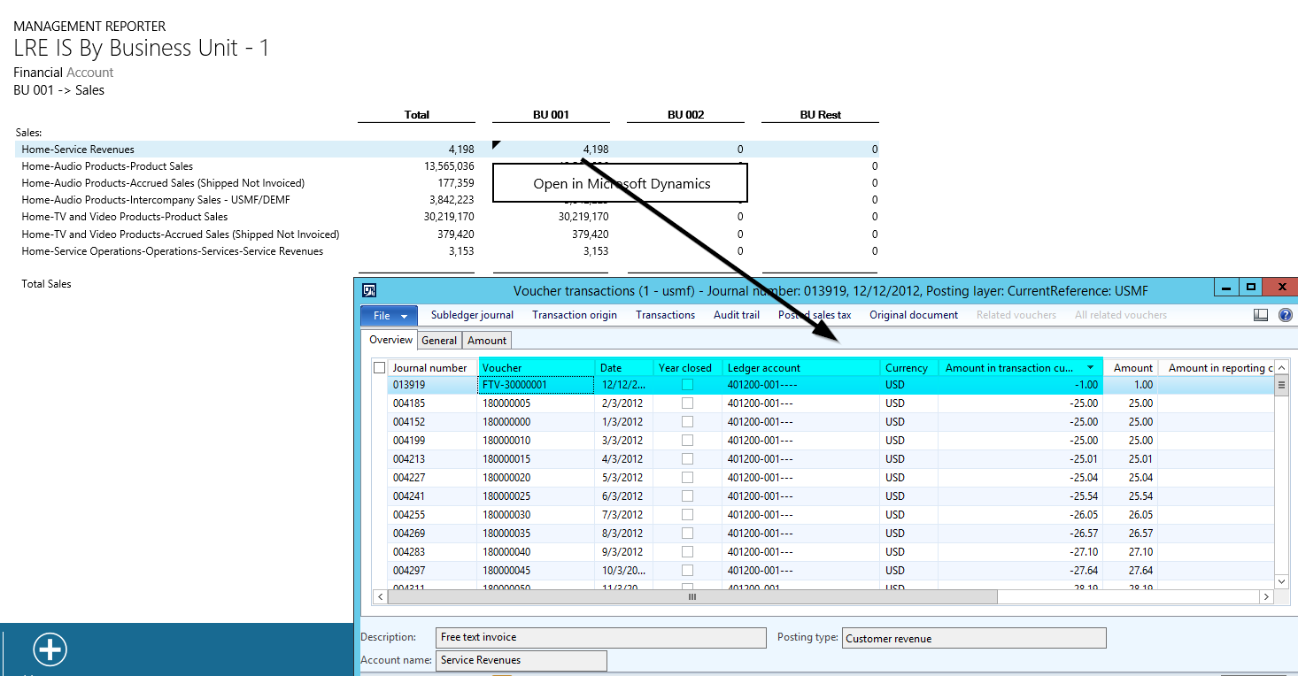Click the Dynamics AX window title icon
The height and width of the screenshot is (676, 1298).
coord(370,289)
